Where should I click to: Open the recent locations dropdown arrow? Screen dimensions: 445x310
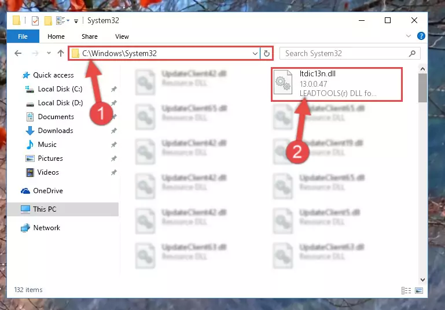[49, 53]
